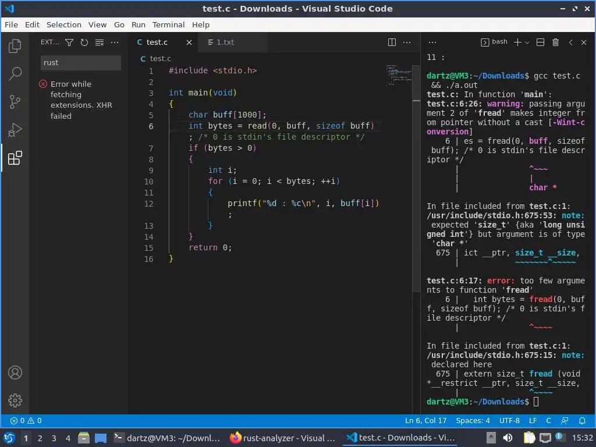Refresh the extensions list

click(x=84, y=42)
